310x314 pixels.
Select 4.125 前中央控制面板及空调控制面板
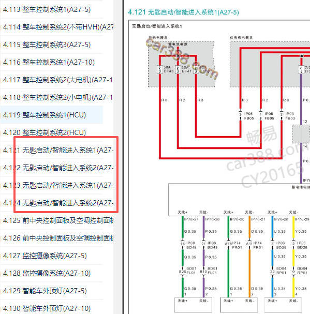point(58,221)
